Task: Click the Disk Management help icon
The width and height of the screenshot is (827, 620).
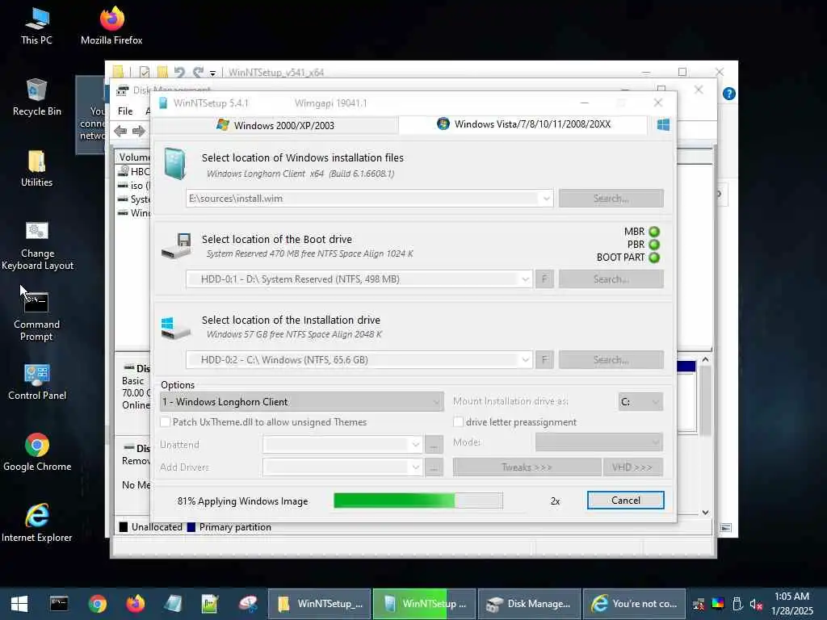Action: tap(729, 94)
